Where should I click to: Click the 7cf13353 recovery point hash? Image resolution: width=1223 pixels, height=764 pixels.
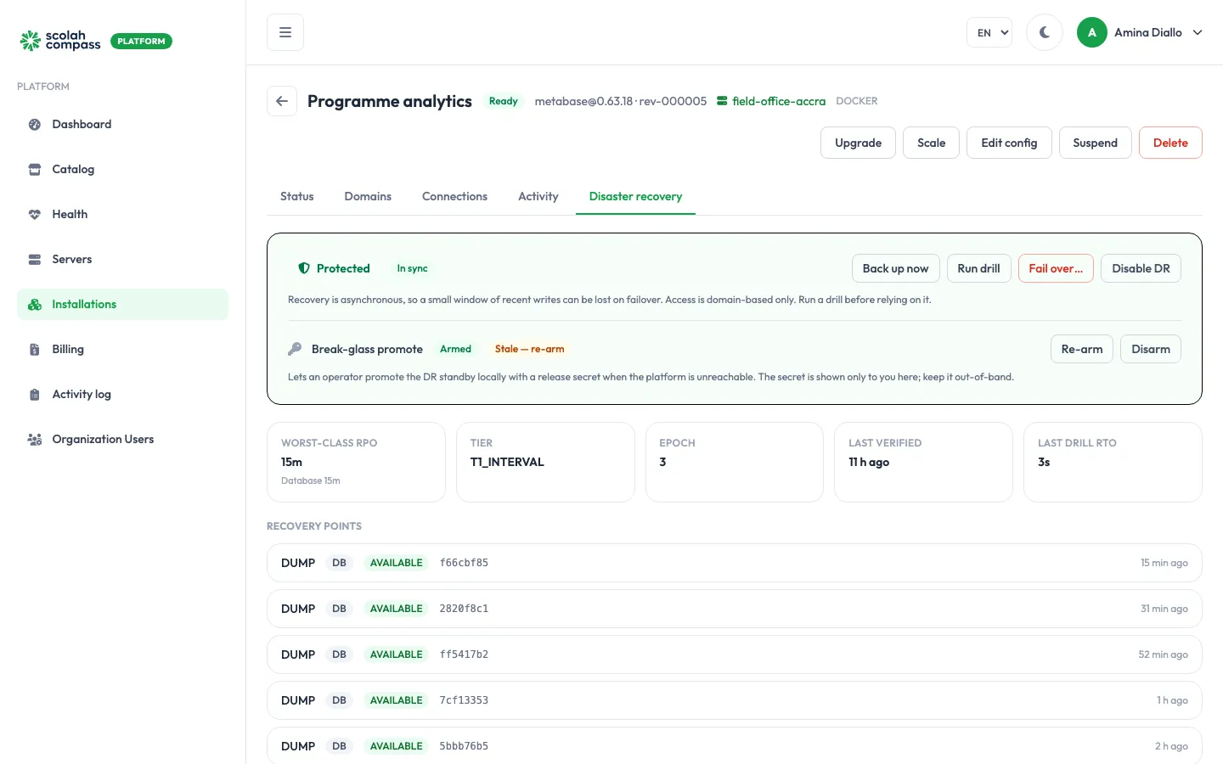[x=464, y=700]
